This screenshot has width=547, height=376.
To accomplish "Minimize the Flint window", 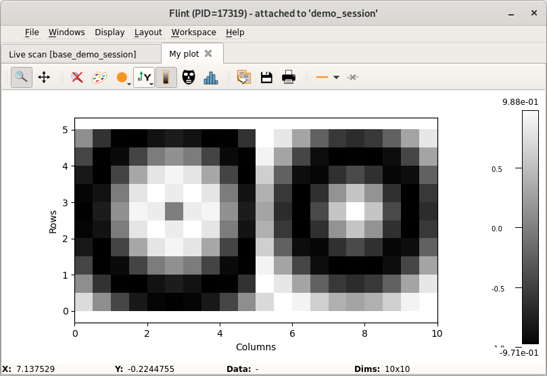I will [x=511, y=14].
